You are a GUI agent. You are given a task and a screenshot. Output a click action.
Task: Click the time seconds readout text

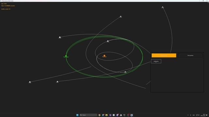point(8,6)
